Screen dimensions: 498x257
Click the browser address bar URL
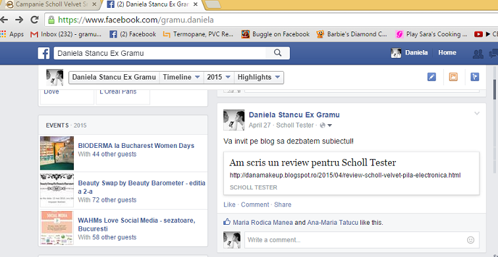coord(136,20)
